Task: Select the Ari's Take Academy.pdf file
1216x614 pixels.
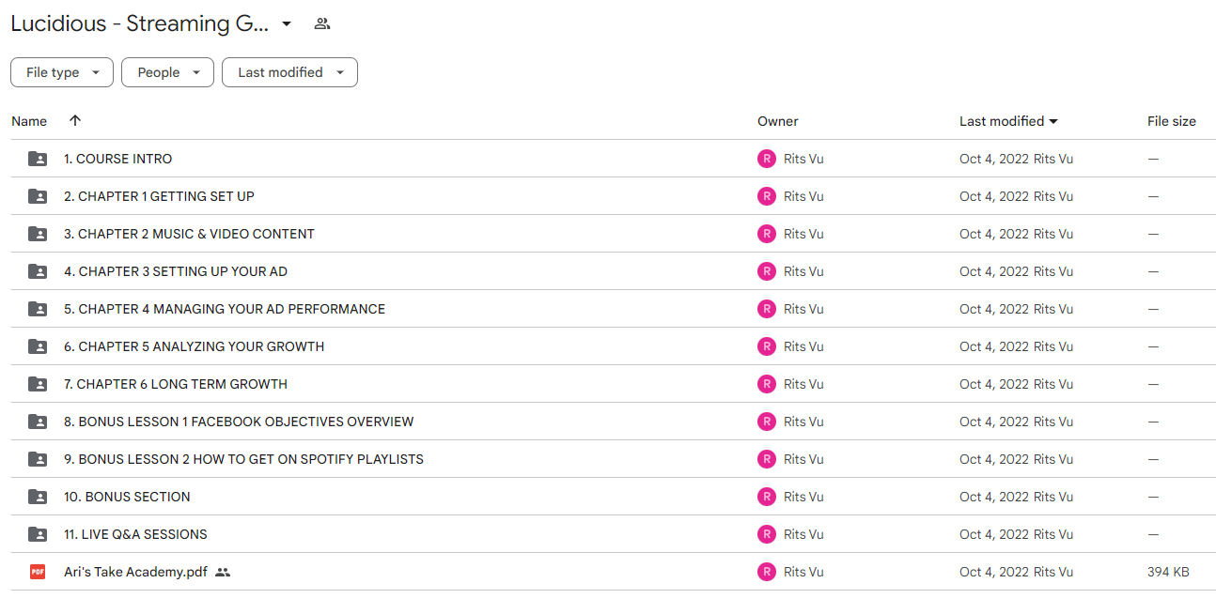Action: (613, 572)
